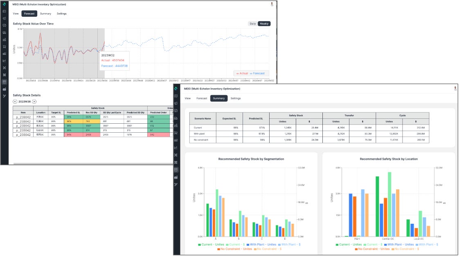Select the crossed tools sidebar icon in the Summary window
Image resolution: width=459 pixels, height=256 pixels.
(x=176, y=155)
